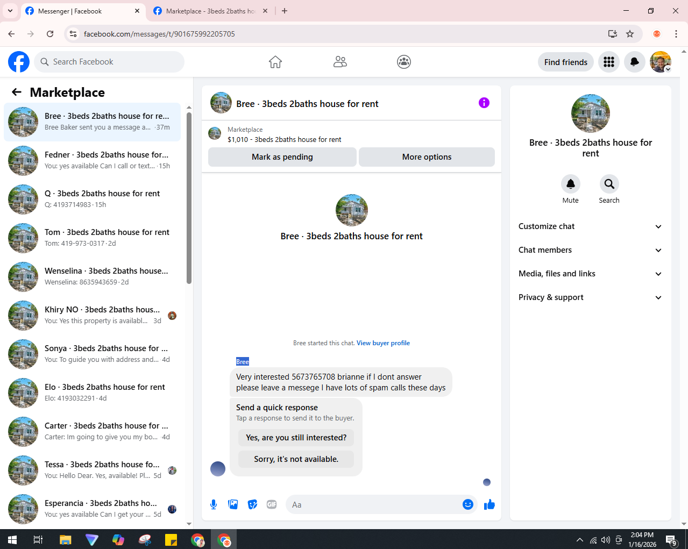Expand Chat members section
This screenshot has width=688, height=549.
(590, 250)
